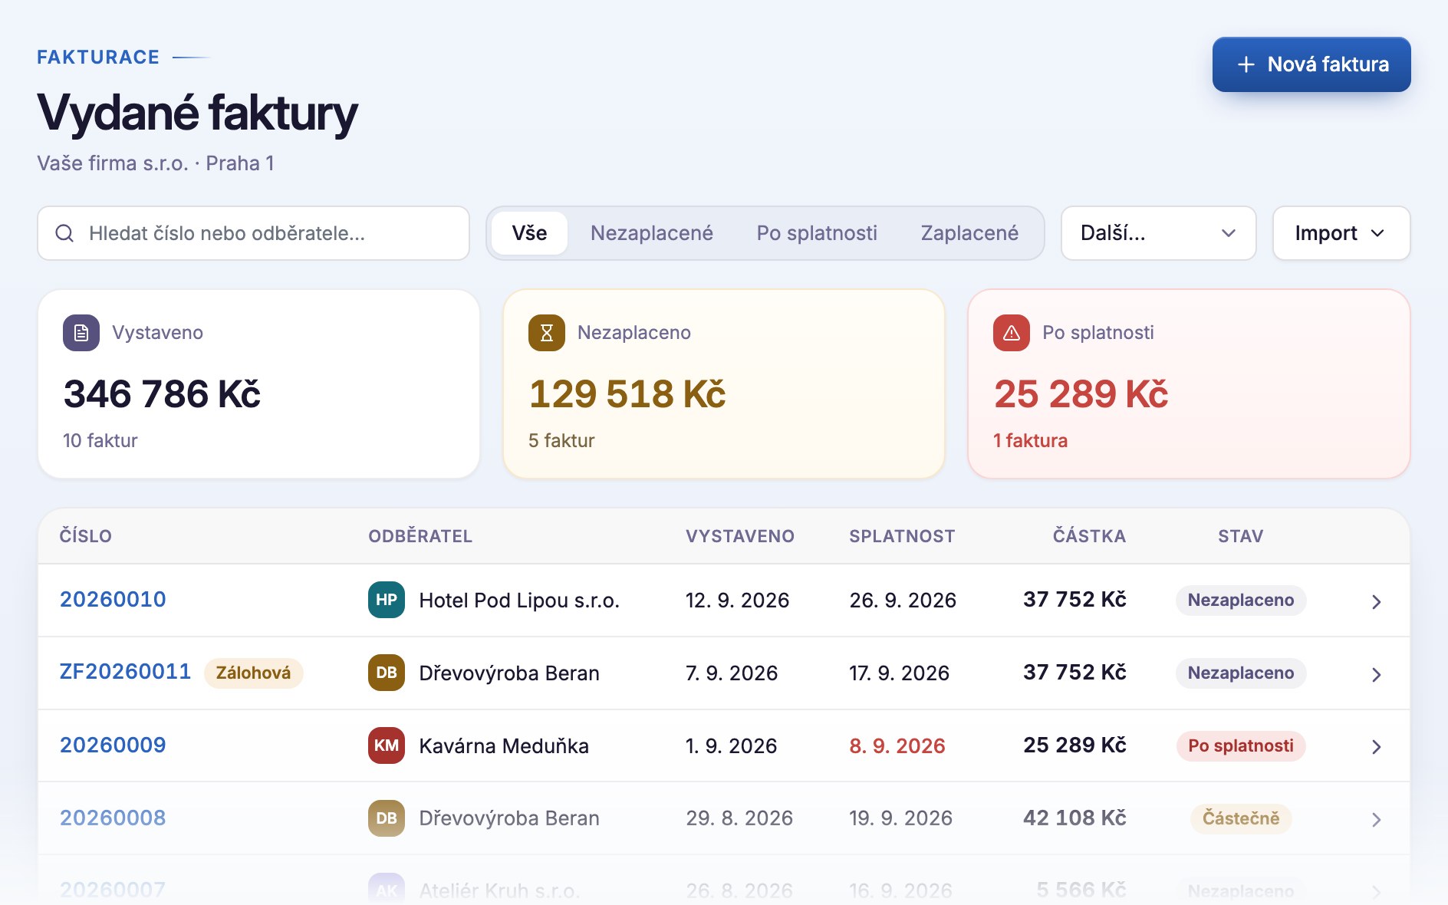The height and width of the screenshot is (905, 1448).
Task: Click Nezaplaceno status in ZF20260011 row
Action: (1241, 673)
